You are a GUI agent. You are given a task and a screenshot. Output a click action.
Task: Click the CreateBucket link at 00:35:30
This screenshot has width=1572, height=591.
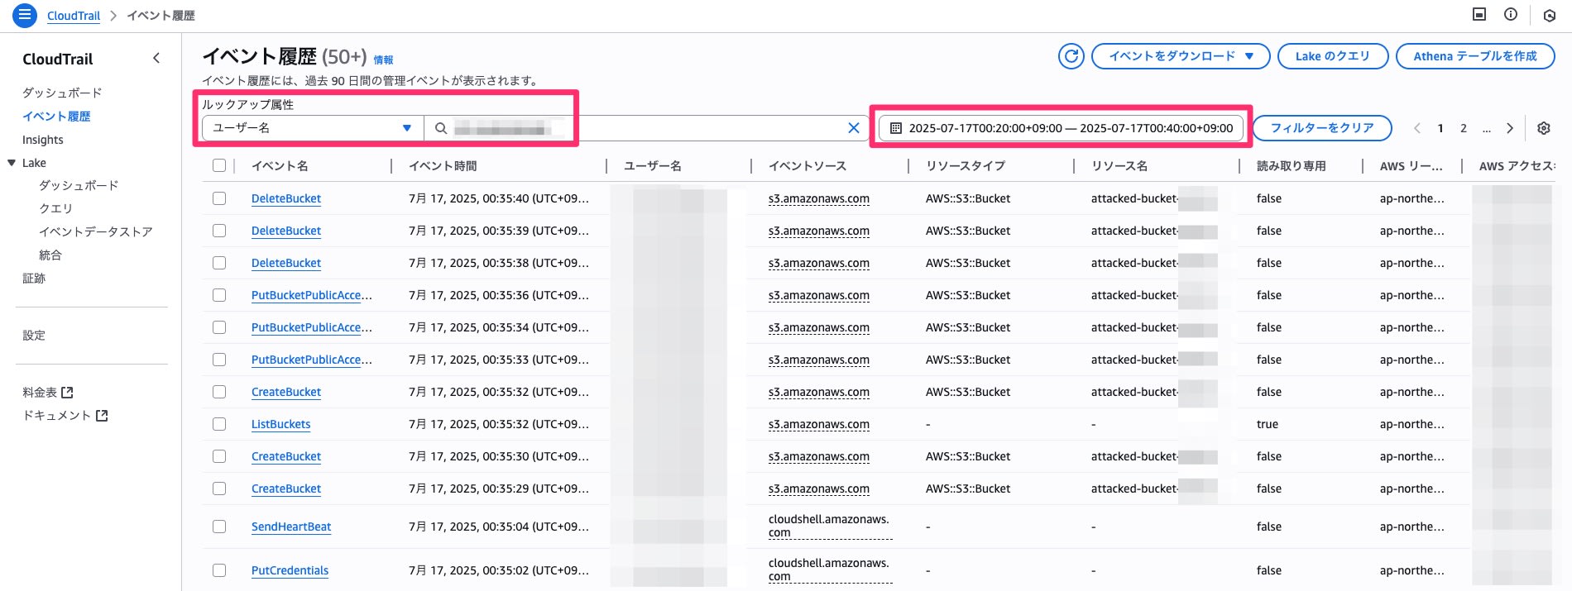tap(286, 456)
